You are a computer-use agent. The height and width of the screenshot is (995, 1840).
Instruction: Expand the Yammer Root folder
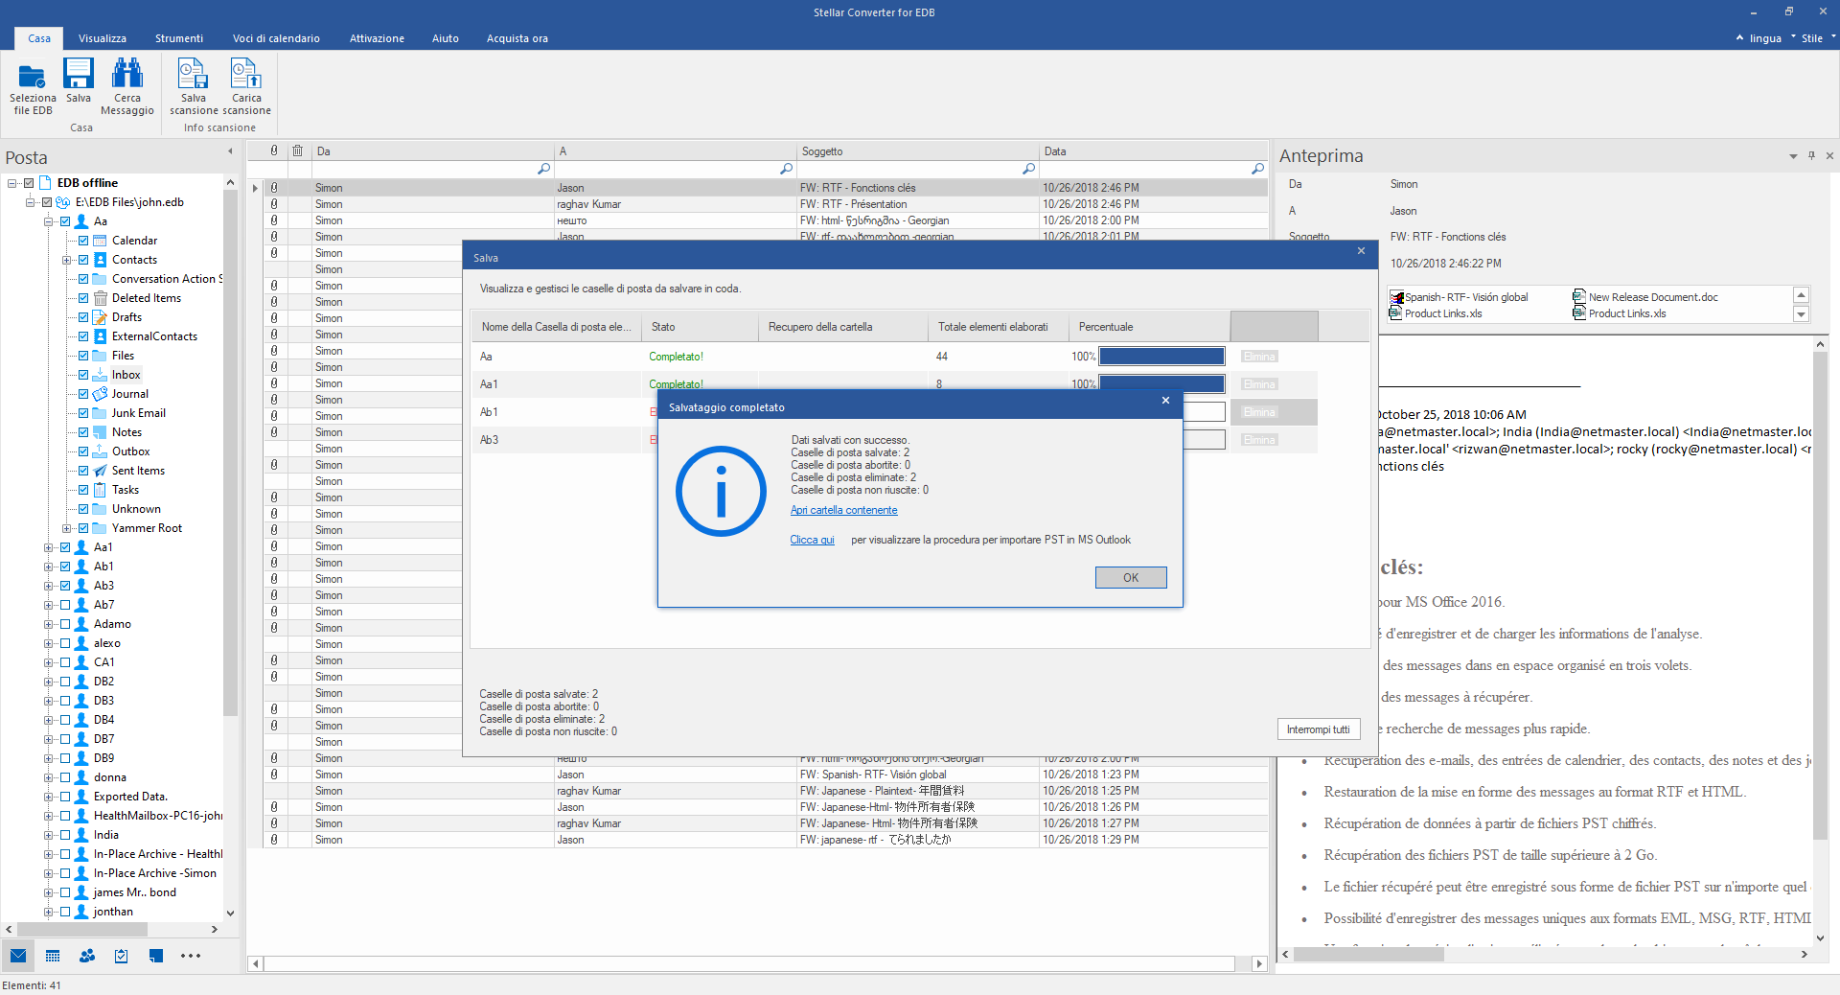click(x=66, y=528)
